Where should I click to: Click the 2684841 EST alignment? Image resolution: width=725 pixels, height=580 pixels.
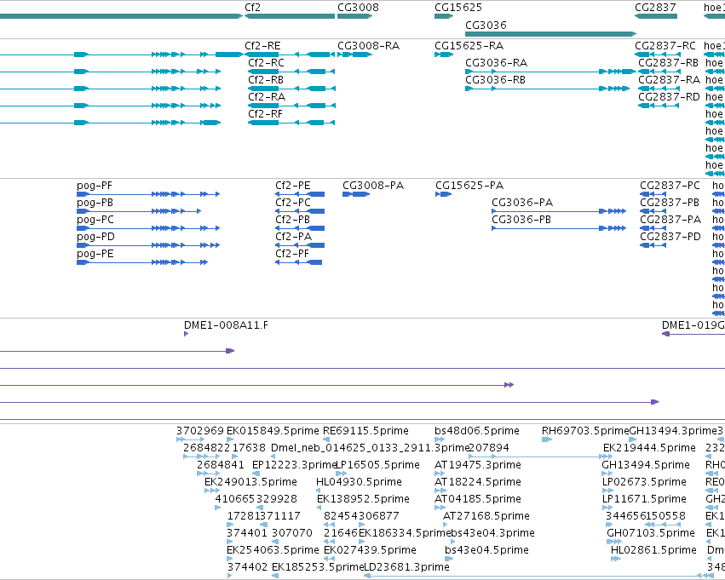209,474
